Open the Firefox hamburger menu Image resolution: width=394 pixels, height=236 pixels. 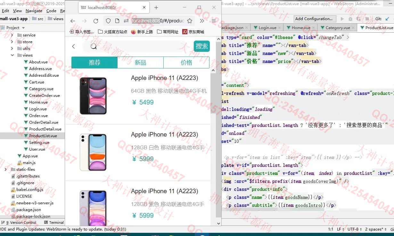(x=214, y=21)
